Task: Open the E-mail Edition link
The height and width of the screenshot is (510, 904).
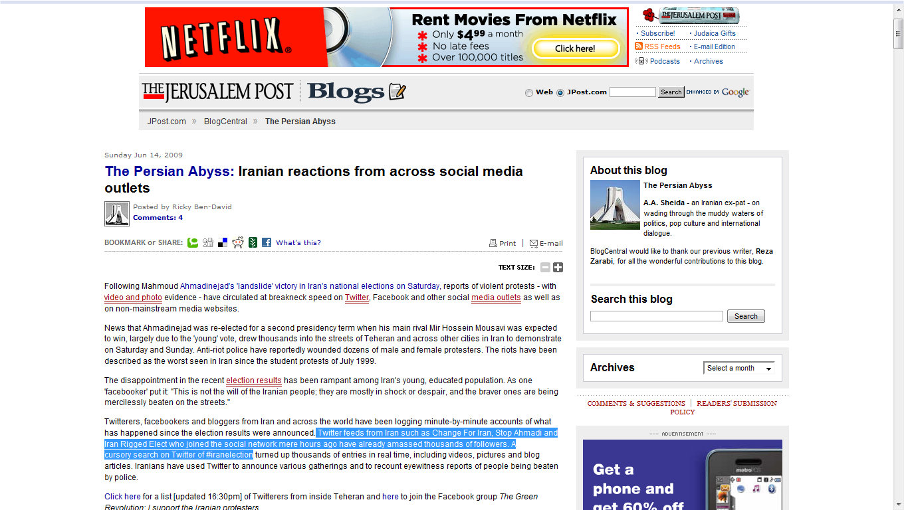Action: click(x=715, y=46)
